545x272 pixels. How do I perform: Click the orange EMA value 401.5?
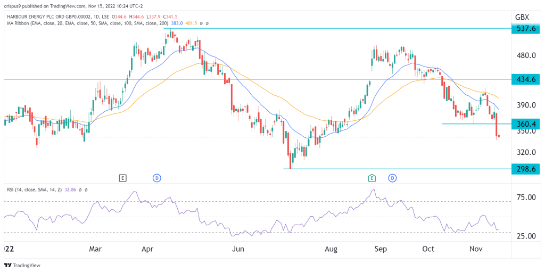coord(191,23)
